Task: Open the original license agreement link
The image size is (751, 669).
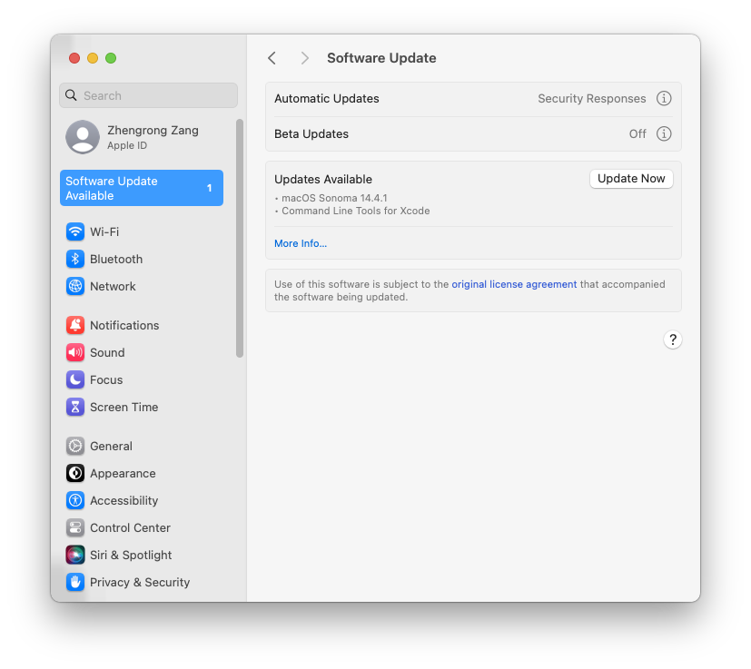Action: [514, 284]
